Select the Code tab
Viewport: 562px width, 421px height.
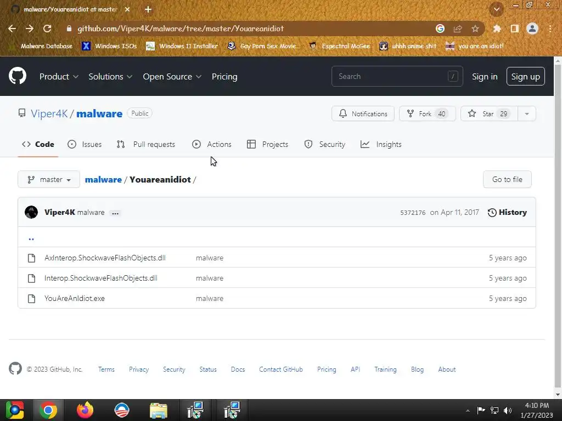click(38, 144)
